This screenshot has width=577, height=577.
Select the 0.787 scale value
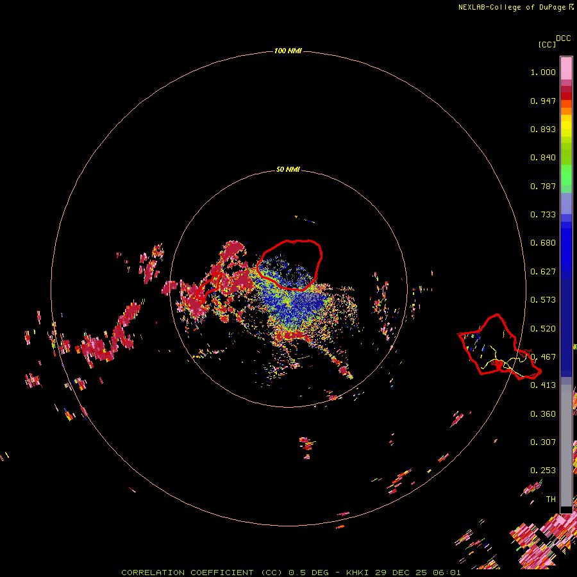(543, 186)
